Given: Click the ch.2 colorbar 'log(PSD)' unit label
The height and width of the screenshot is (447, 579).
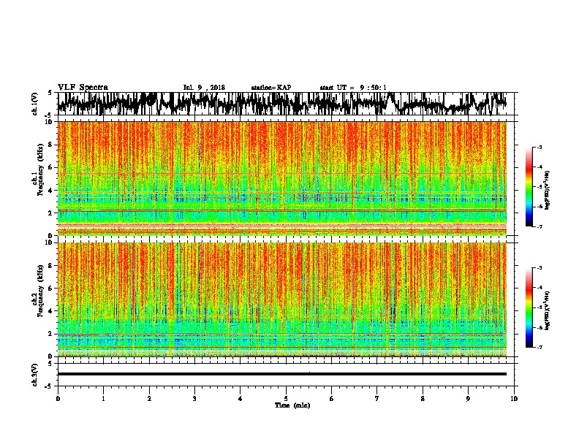Looking at the screenshot, I should coord(548,310).
